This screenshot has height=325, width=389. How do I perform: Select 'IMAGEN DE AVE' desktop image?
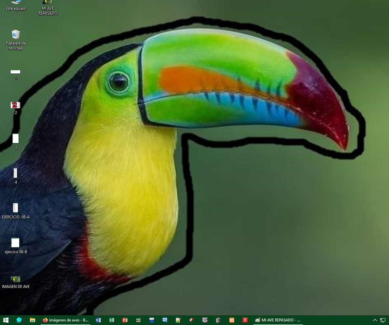coord(16,282)
